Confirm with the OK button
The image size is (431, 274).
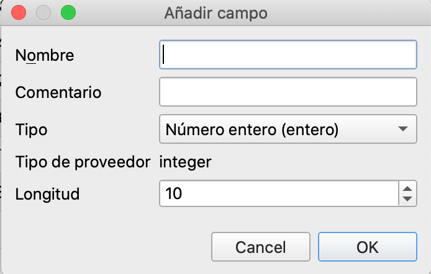pyautogui.click(x=367, y=247)
